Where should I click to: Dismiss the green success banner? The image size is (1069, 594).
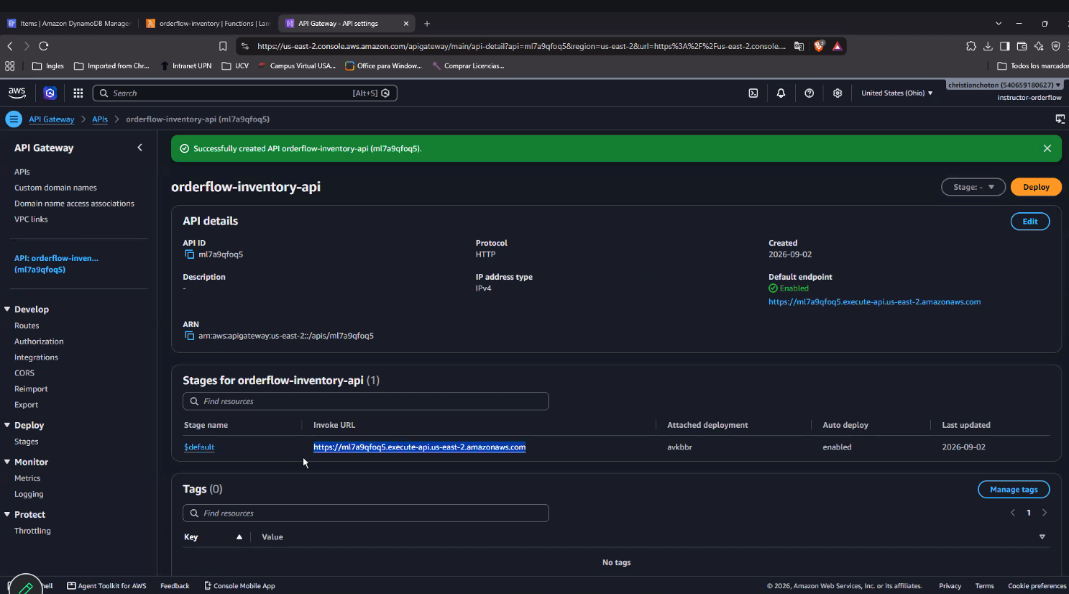[x=1047, y=149]
